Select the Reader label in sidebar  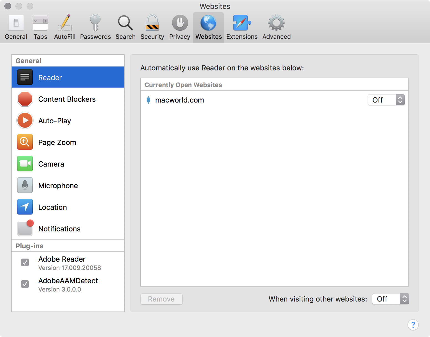(50, 78)
